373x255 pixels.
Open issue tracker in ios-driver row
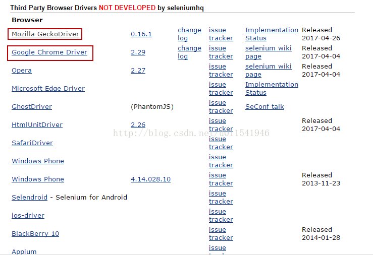click(x=221, y=215)
